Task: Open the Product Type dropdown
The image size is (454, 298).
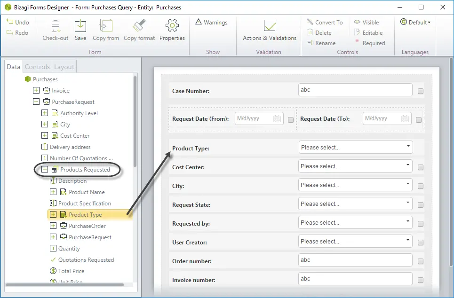Action: 356,147
